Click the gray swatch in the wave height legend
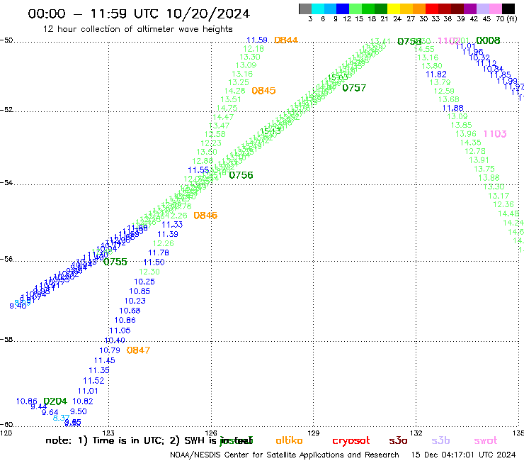The image size is (524, 461). (x=305, y=9)
